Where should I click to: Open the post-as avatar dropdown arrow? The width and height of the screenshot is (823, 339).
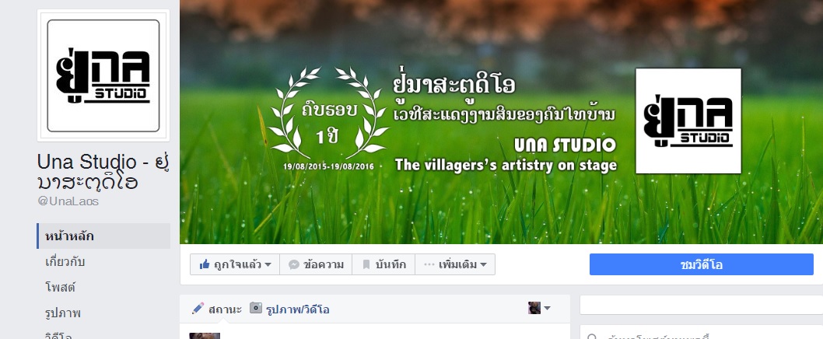[548, 309]
